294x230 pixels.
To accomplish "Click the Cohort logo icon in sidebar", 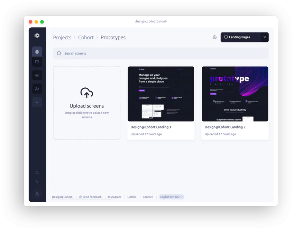I will (x=37, y=36).
